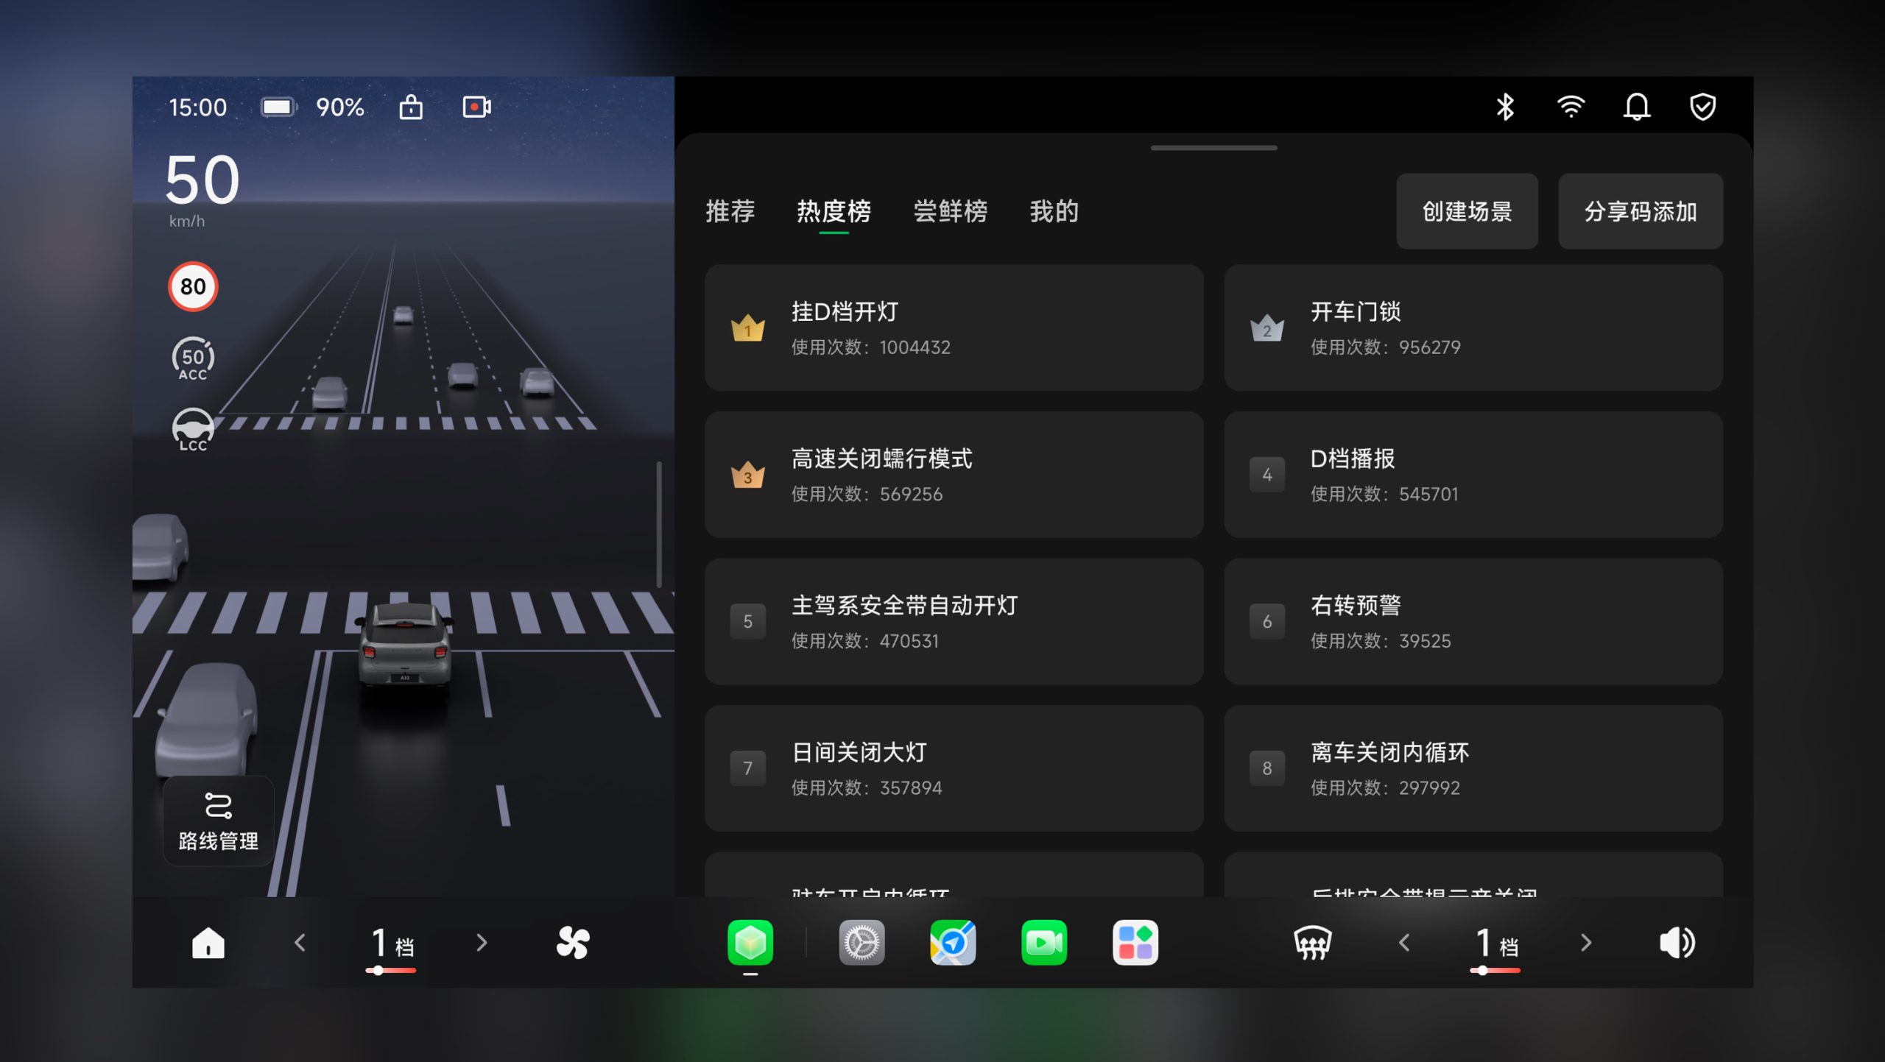Switch to the 我的 tab

coord(1054,212)
